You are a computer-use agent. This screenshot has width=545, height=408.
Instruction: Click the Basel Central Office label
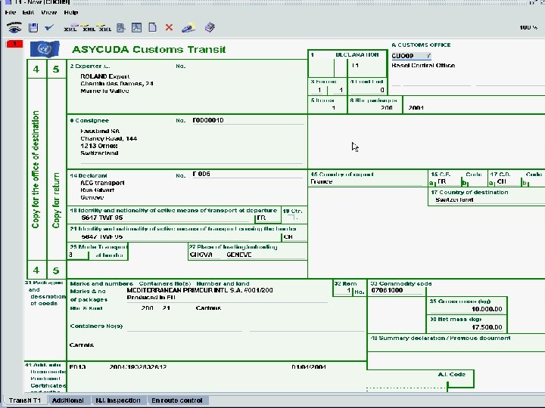click(423, 66)
